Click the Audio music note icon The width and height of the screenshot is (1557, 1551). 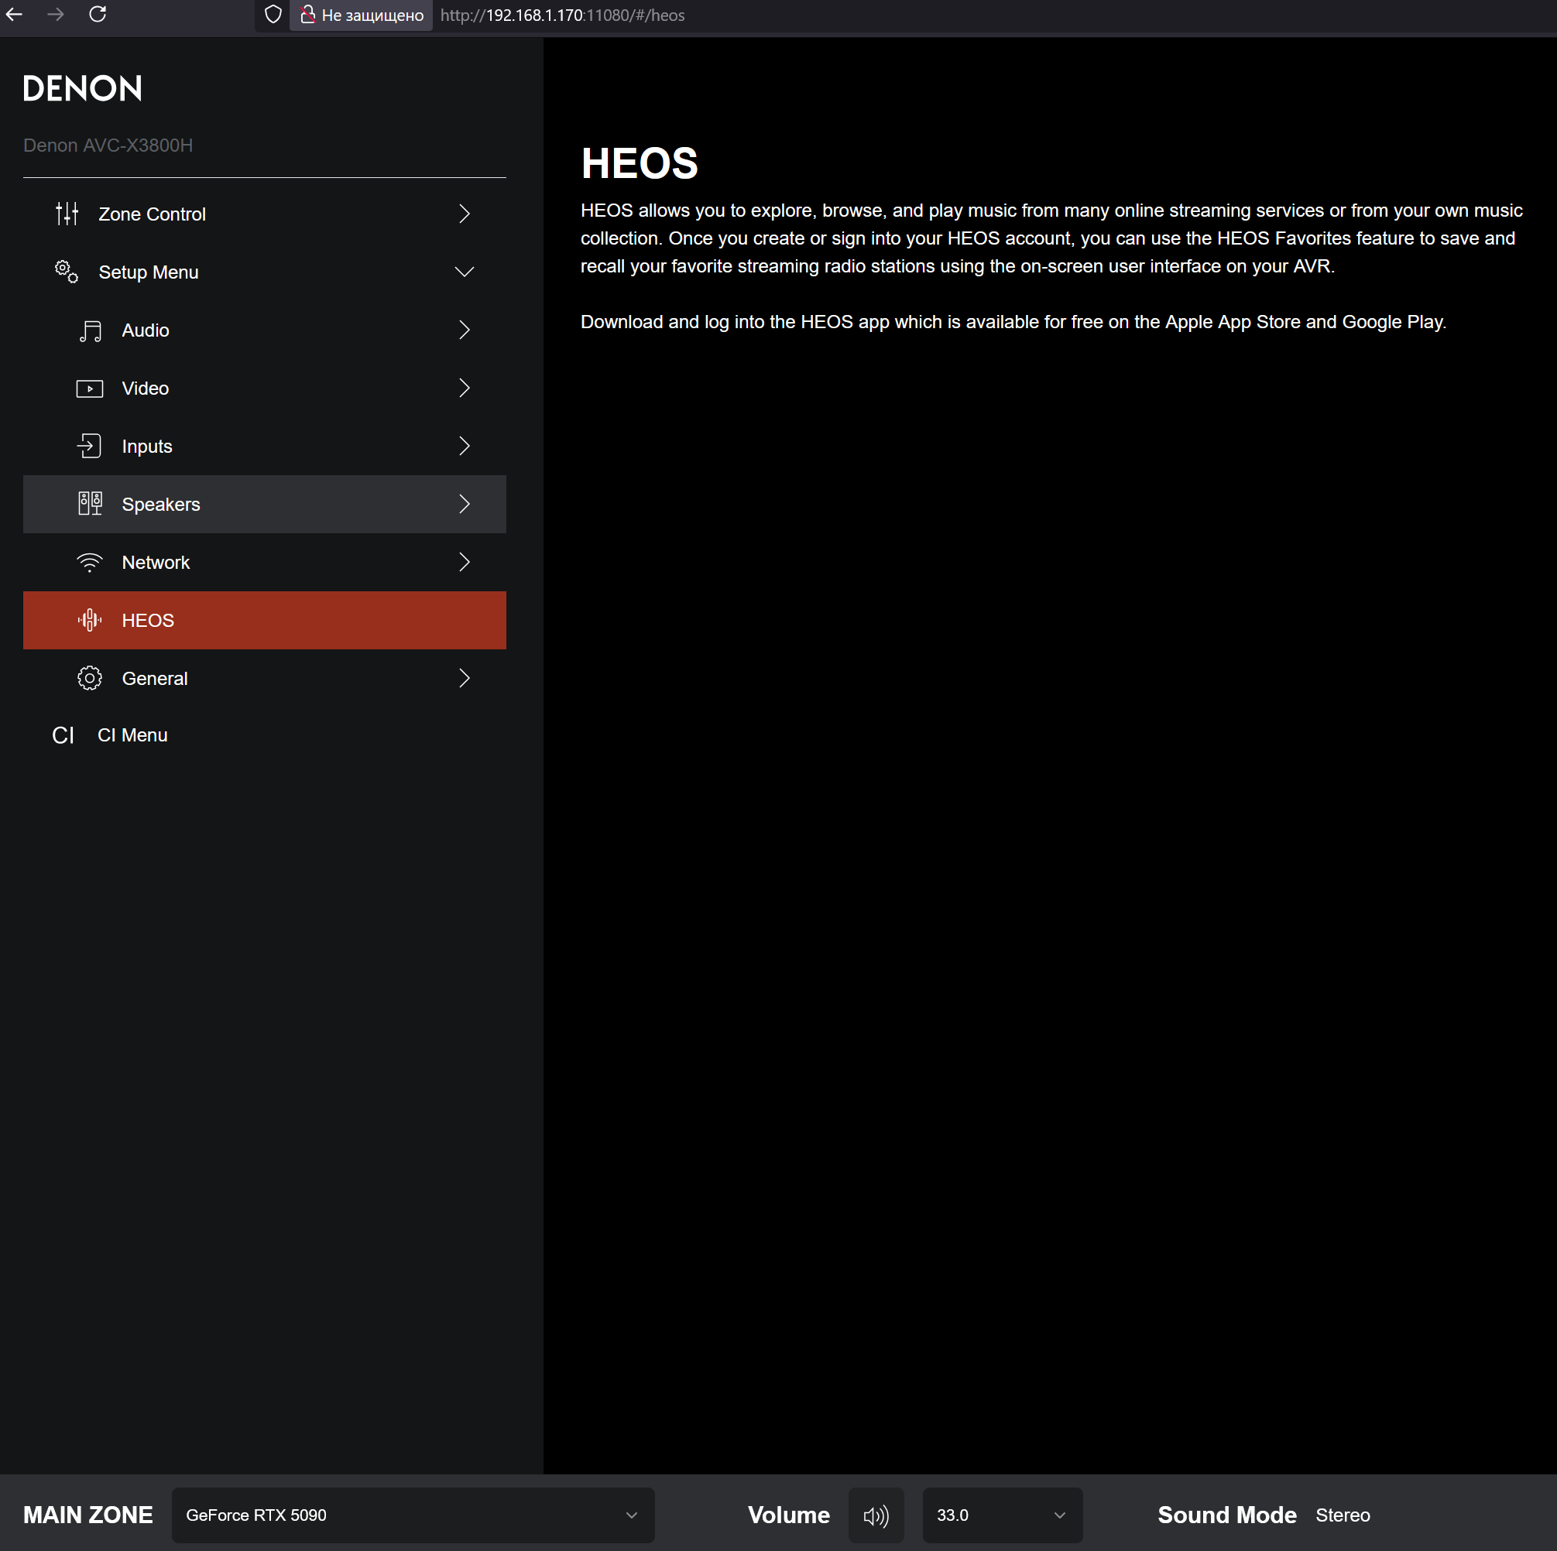coord(90,330)
